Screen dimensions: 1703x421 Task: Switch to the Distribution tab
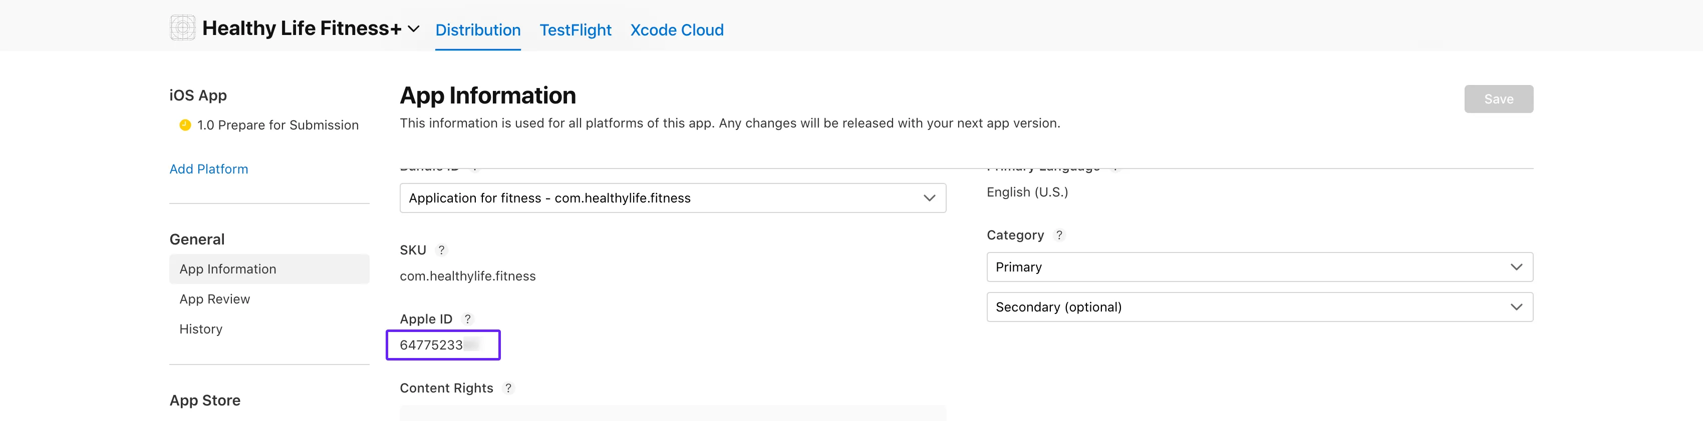pos(477,30)
